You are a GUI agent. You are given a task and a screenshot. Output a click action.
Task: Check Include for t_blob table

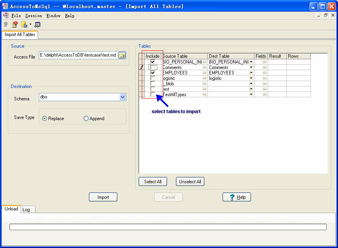pos(153,83)
